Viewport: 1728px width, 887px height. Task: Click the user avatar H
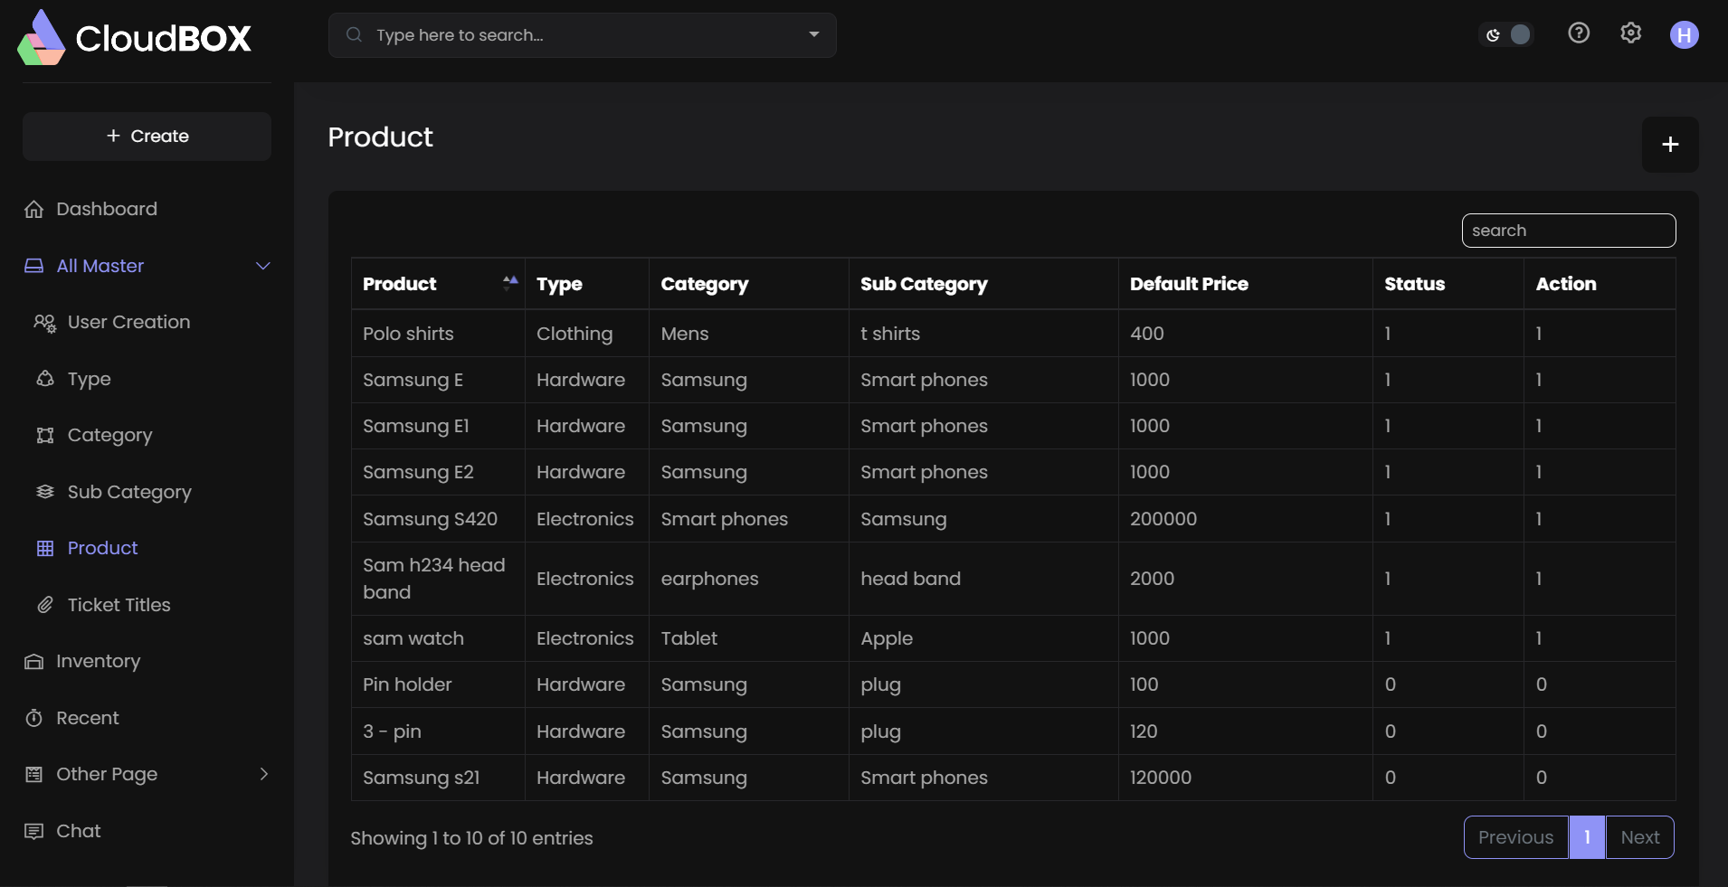coord(1684,36)
